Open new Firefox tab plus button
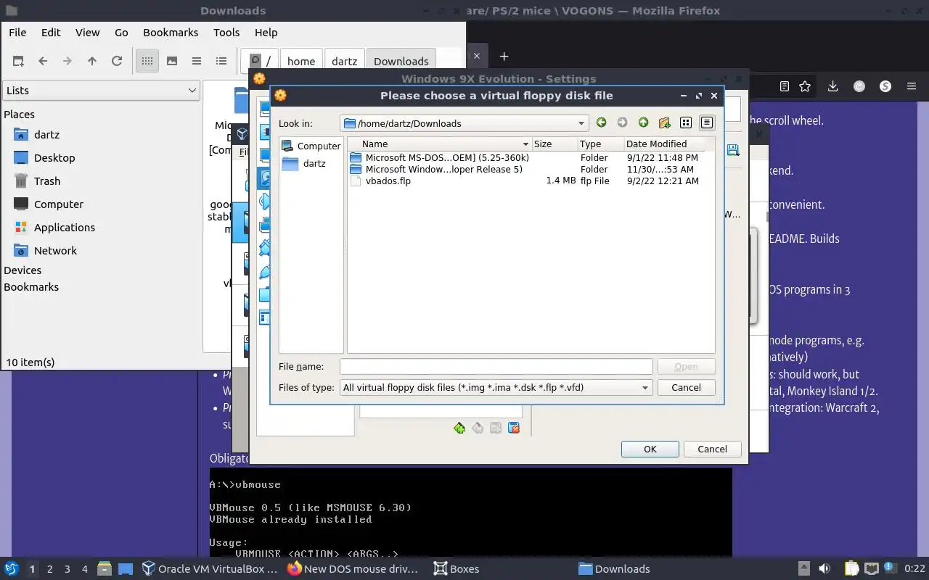This screenshot has width=929, height=580. click(504, 56)
